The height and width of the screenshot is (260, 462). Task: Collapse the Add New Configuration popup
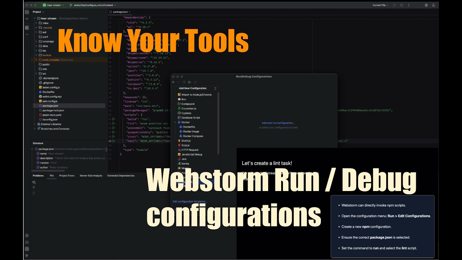215,88
